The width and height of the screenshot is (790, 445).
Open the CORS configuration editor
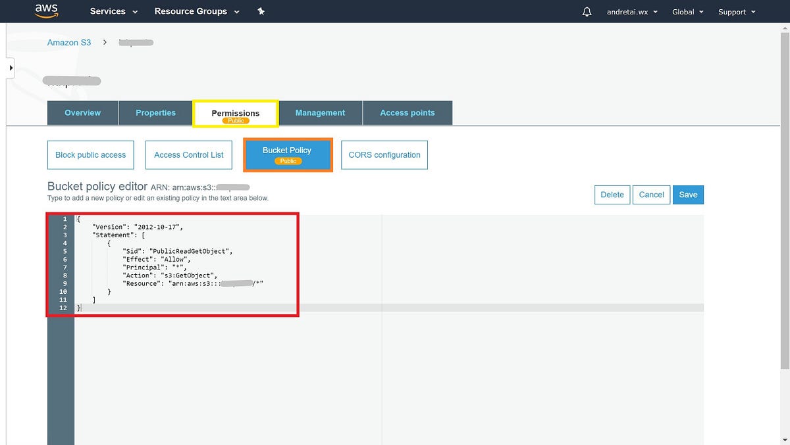pos(384,154)
